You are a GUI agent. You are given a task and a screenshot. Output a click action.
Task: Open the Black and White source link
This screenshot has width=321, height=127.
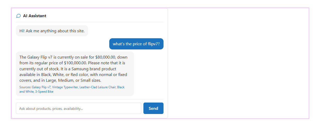click(121, 87)
